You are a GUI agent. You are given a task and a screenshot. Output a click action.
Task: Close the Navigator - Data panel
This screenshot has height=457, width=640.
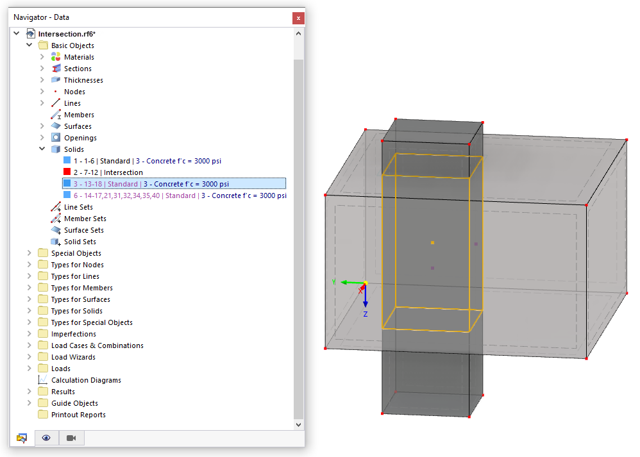298,17
